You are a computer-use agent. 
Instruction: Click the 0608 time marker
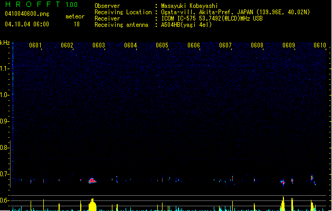(x=257, y=45)
